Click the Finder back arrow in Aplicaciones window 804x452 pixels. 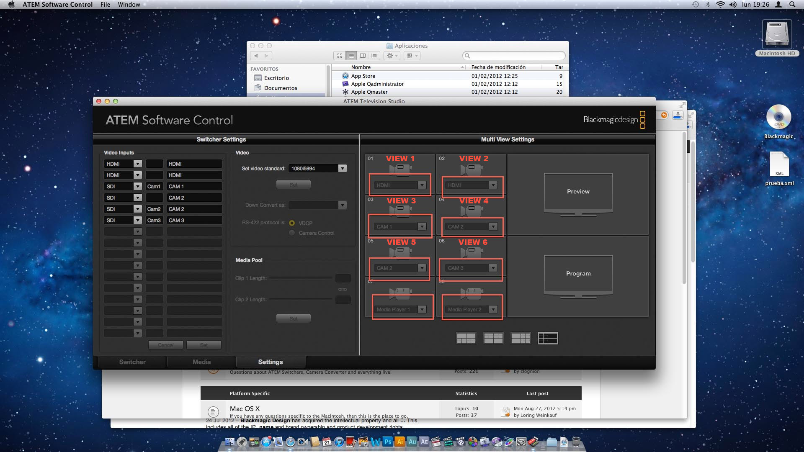pos(256,56)
